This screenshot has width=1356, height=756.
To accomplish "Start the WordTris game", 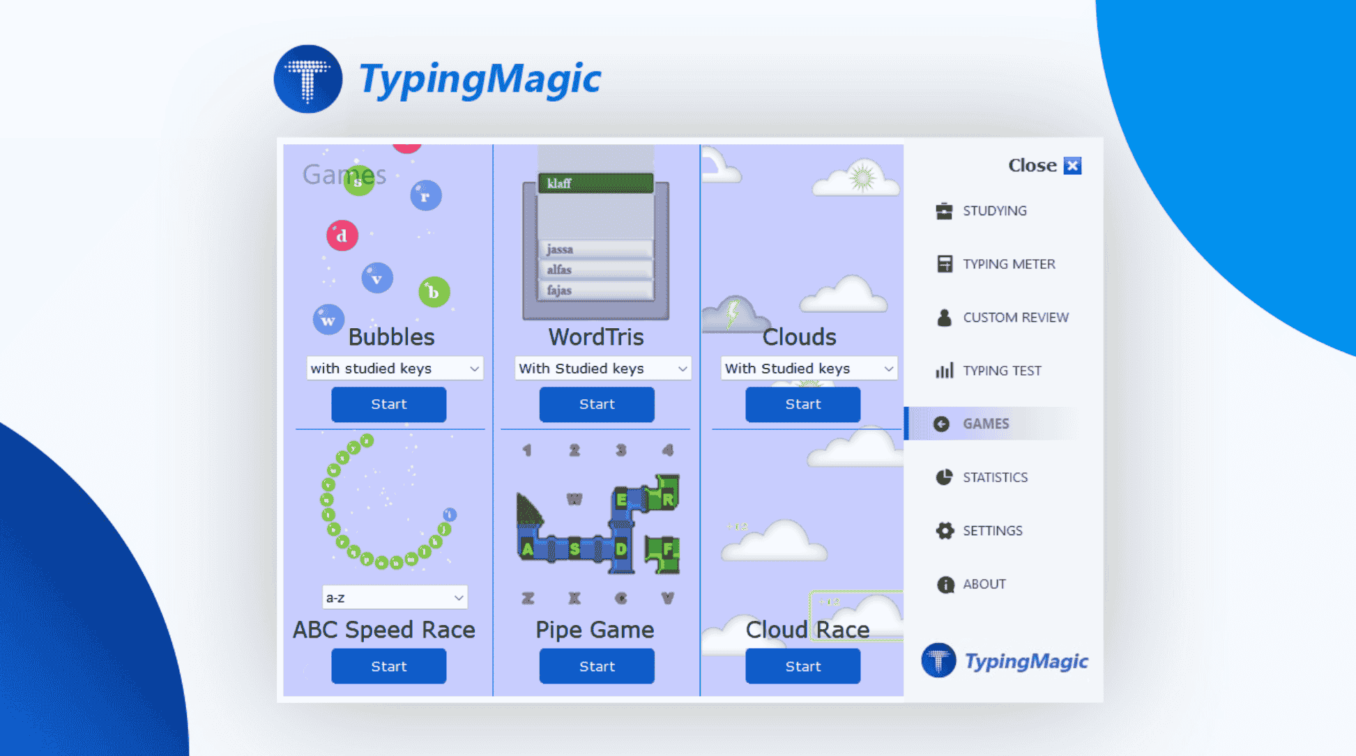I will tap(596, 404).
